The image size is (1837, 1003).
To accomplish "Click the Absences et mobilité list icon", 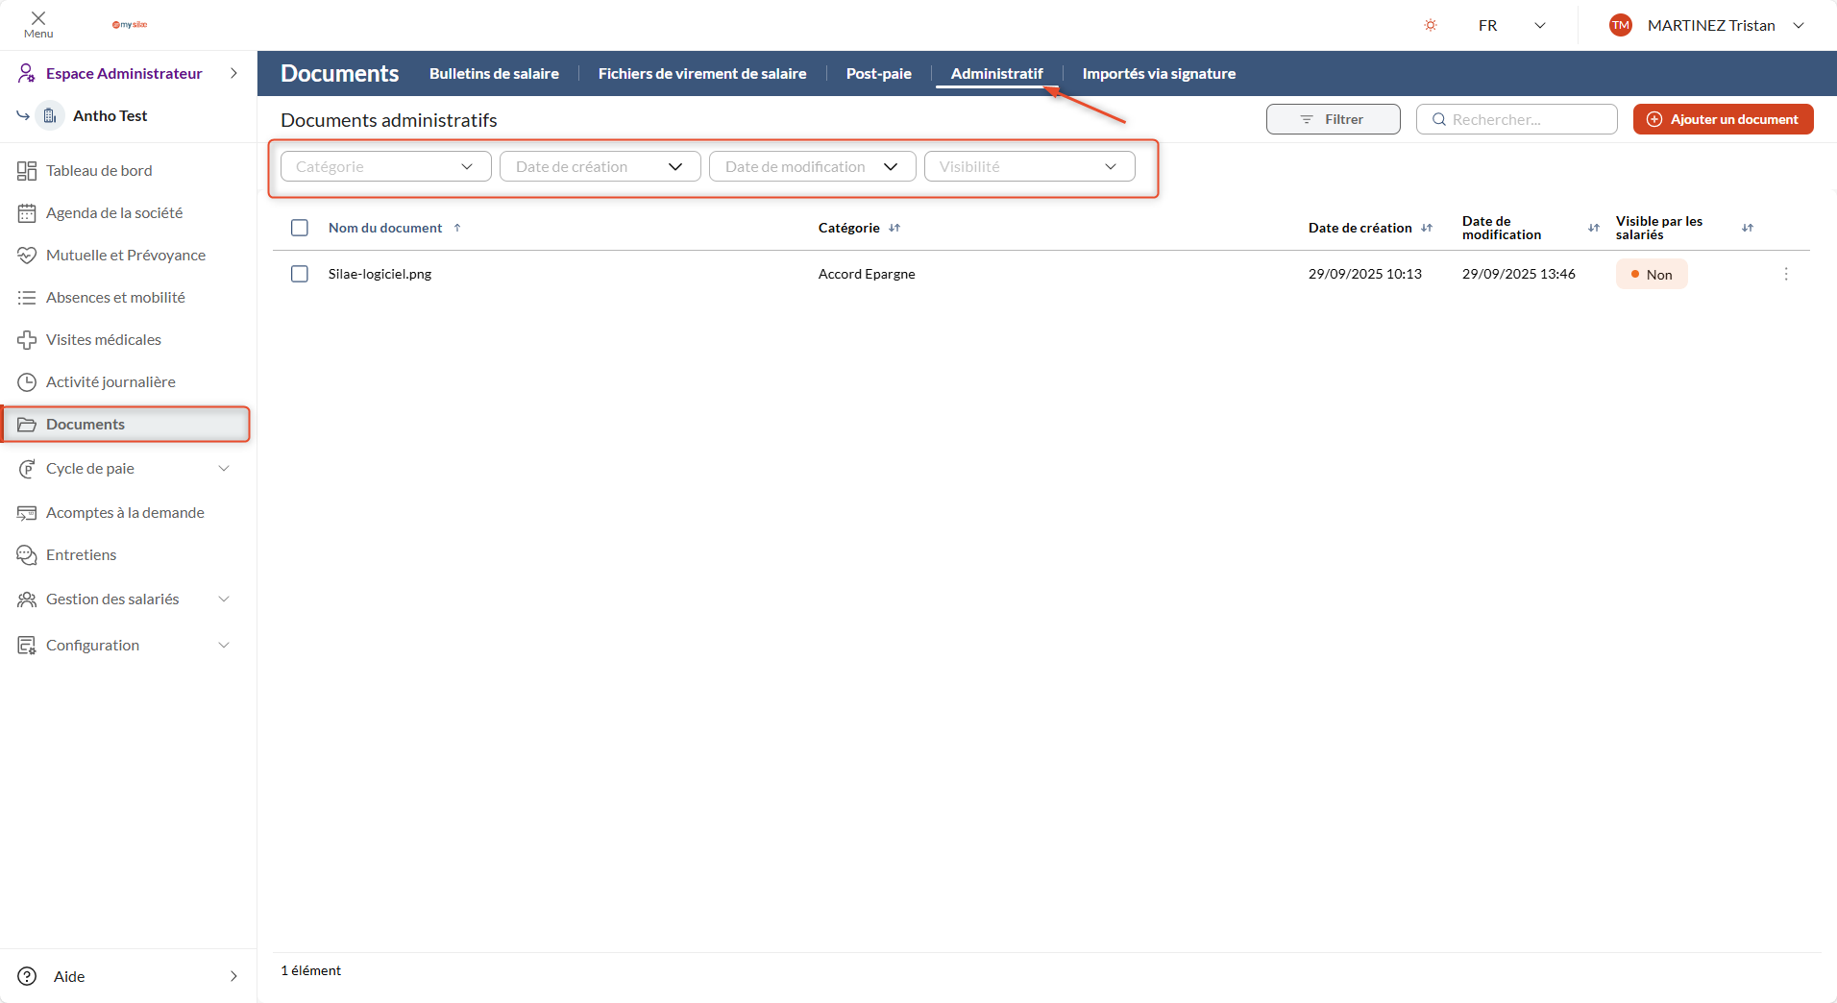I will [x=28, y=297].
